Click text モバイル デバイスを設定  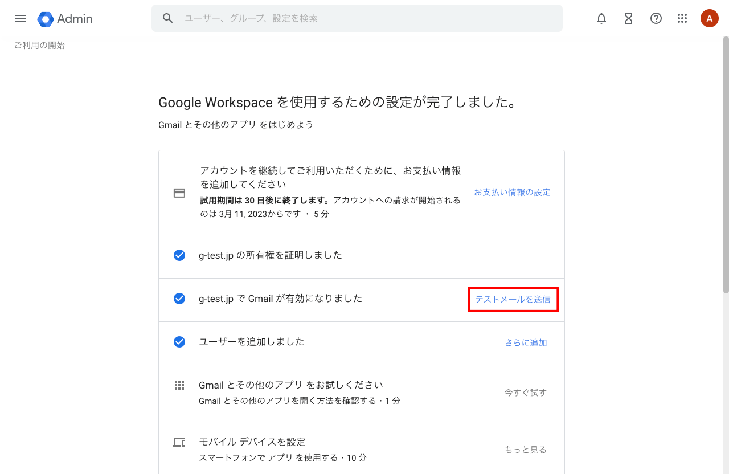(x=252, y=442)
